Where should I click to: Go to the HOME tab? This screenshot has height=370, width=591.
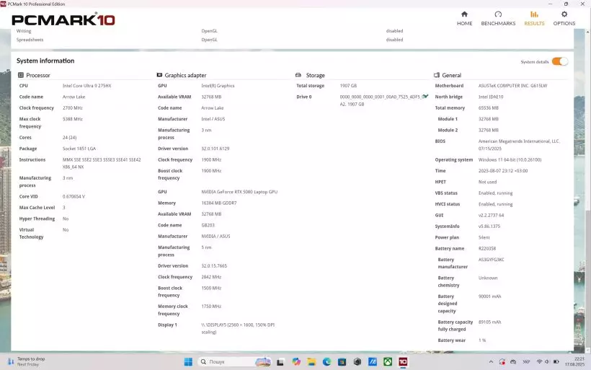tap(464, 18)
